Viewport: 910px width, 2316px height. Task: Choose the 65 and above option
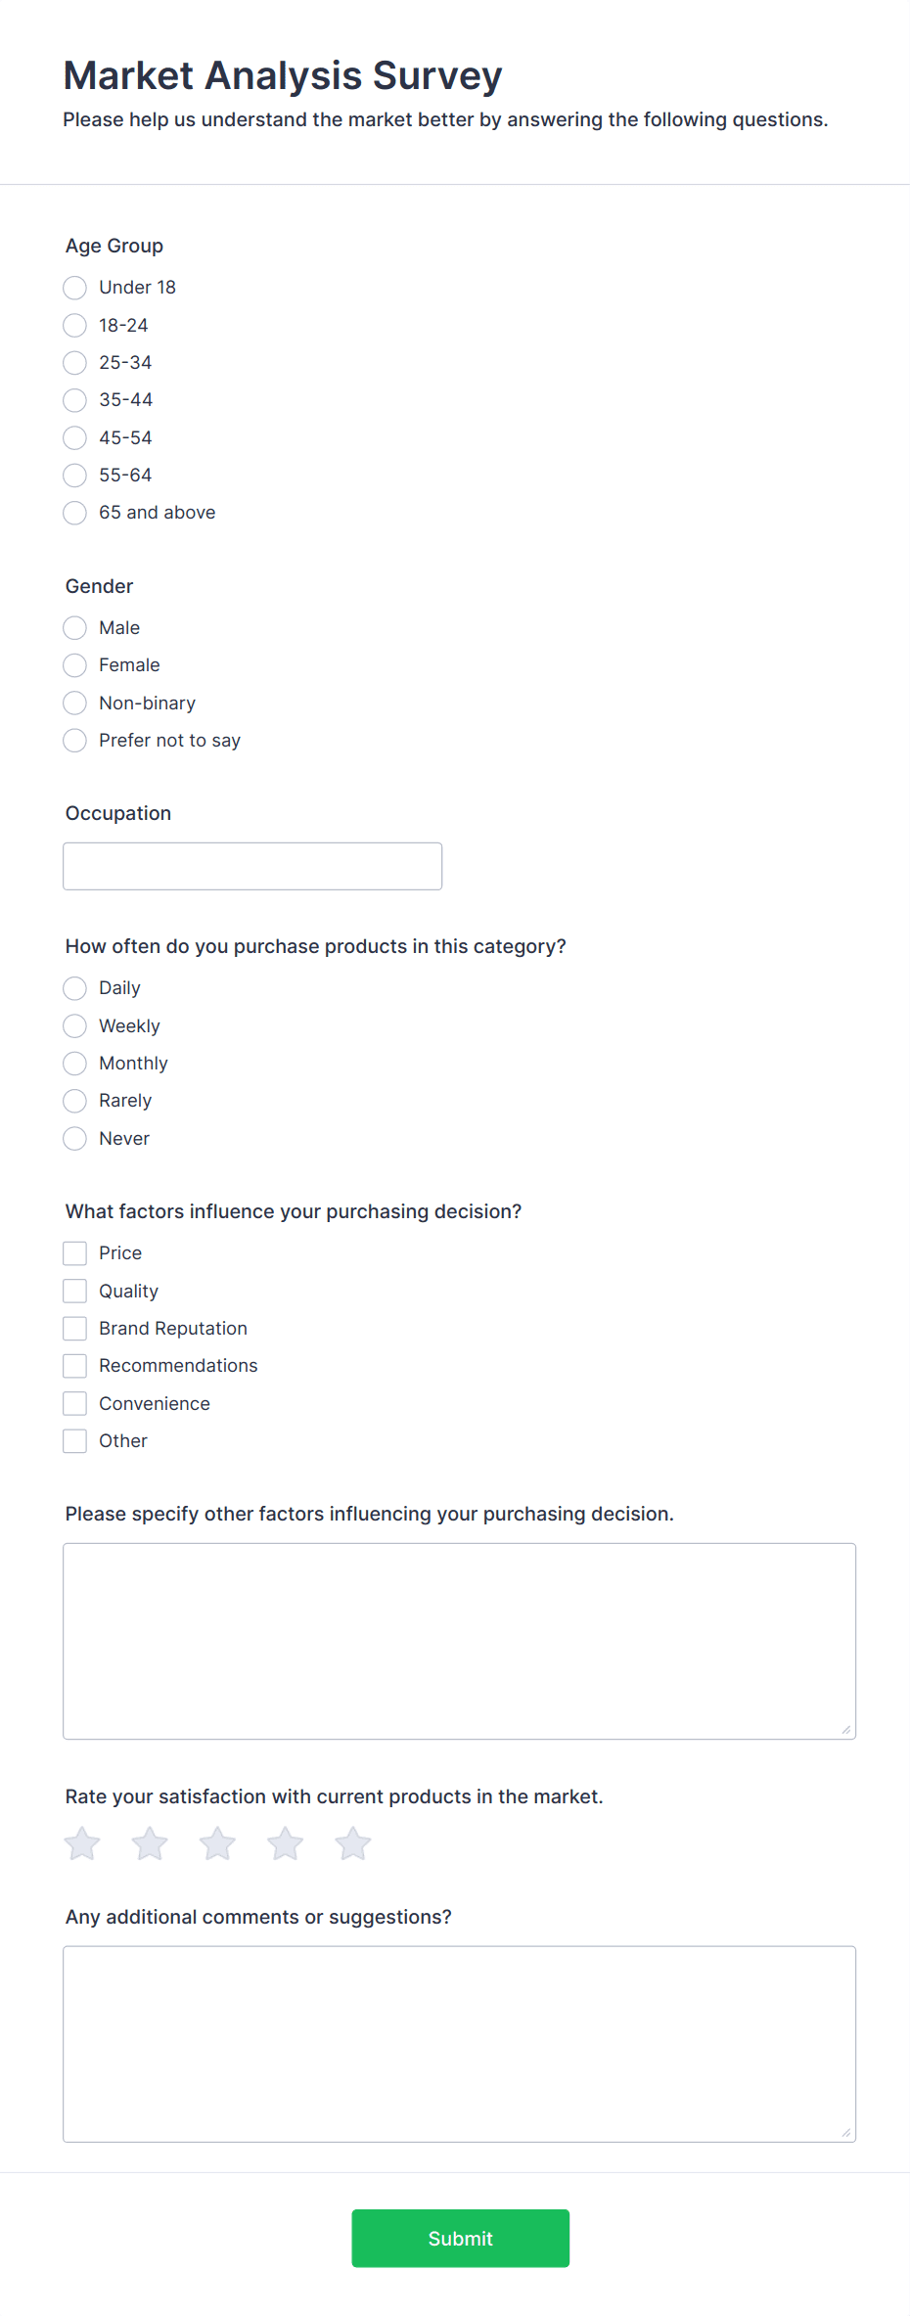75,513
